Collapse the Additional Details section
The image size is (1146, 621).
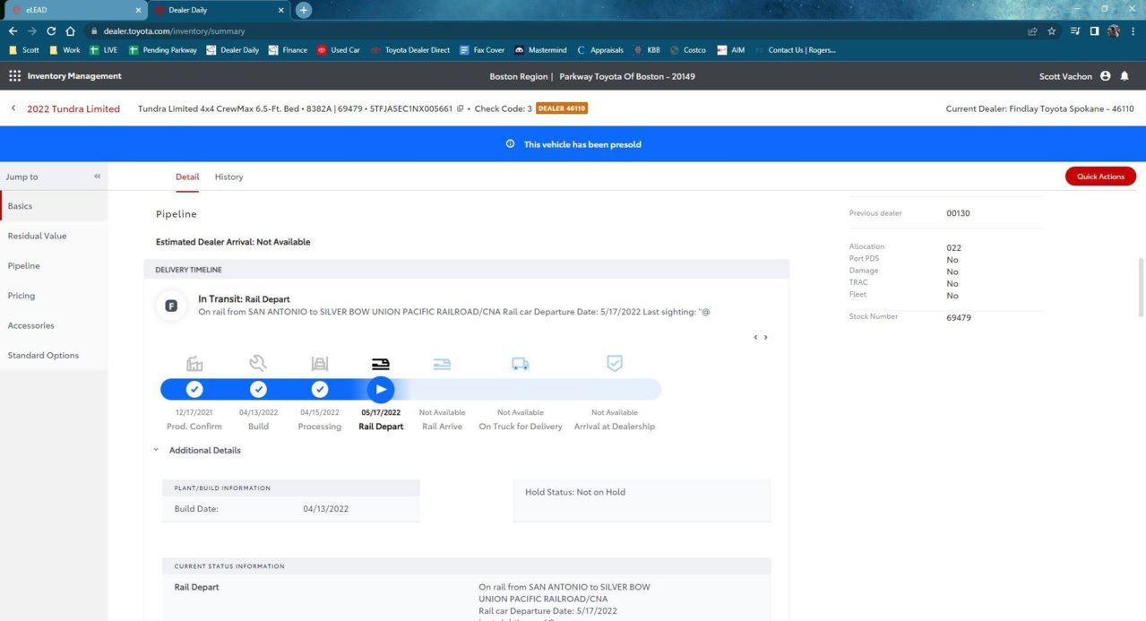coord(156,450)
